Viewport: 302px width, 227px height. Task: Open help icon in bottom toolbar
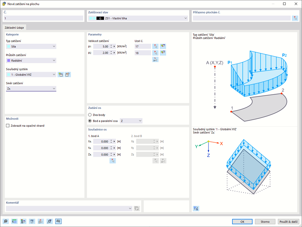6,221
